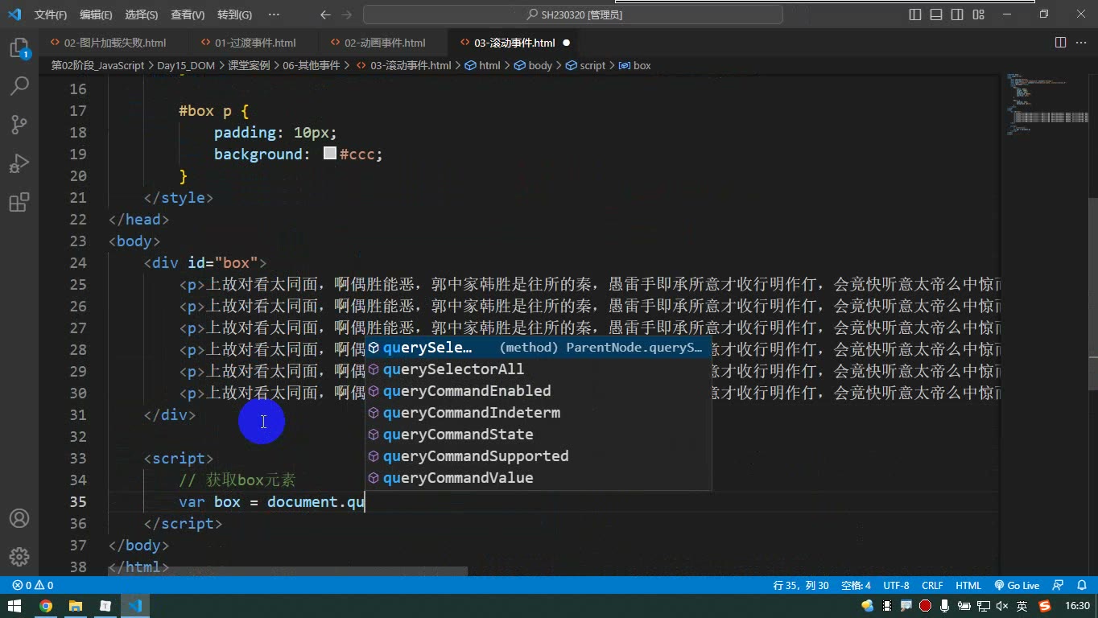
Task: Open the Run and Debug view
Action: (19, 163)
